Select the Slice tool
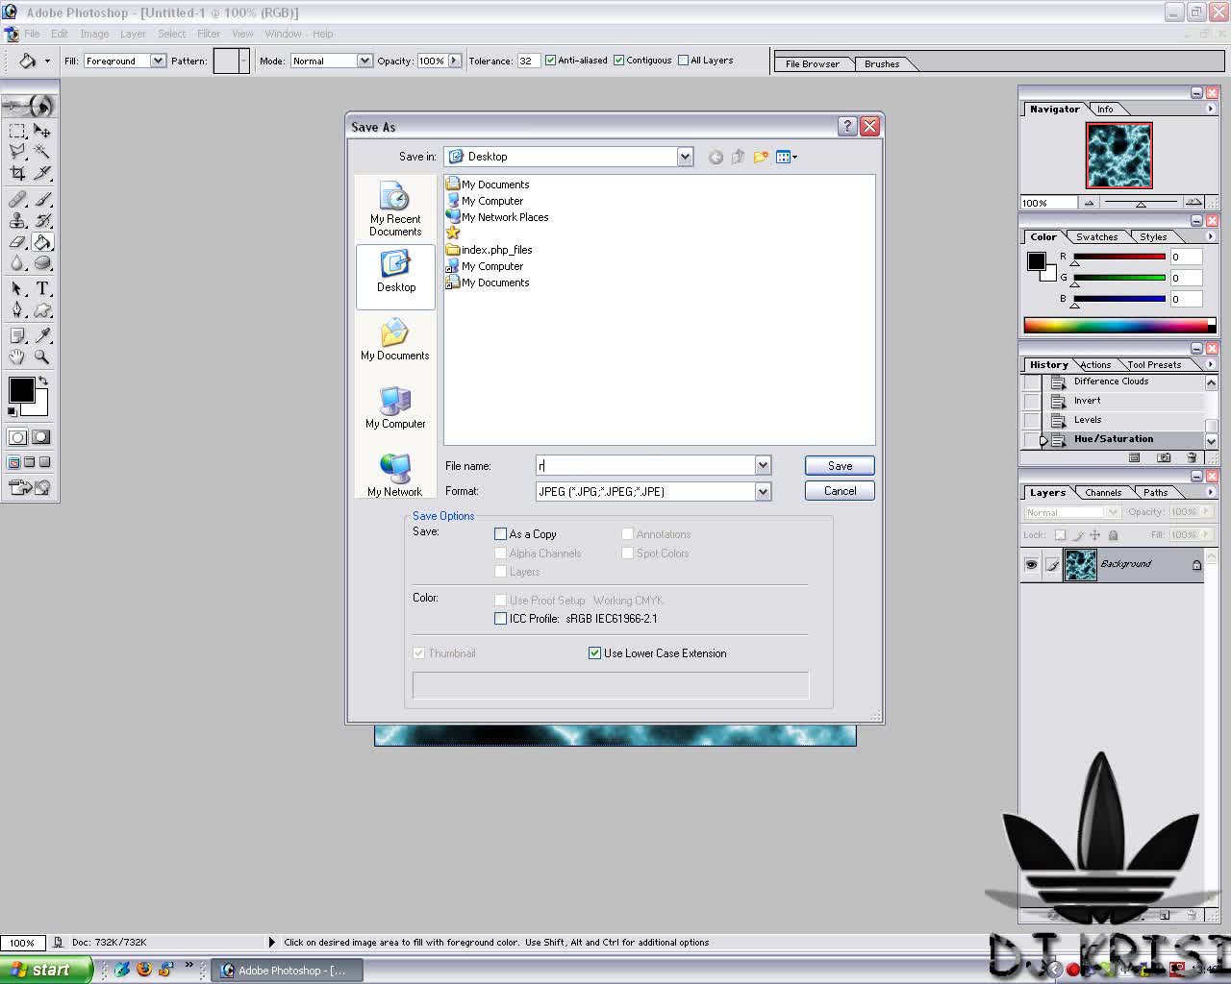This screenshot has width=1231, height=984. pos(42,173)
